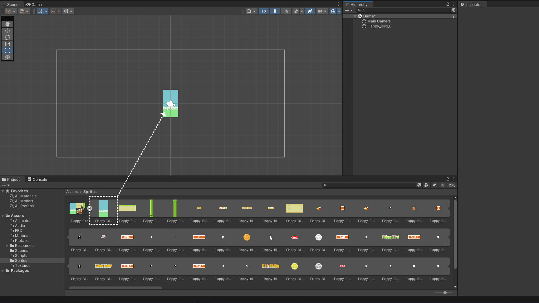Select the gold medal coin sprite
539x303 pixels.
[295, 266]
